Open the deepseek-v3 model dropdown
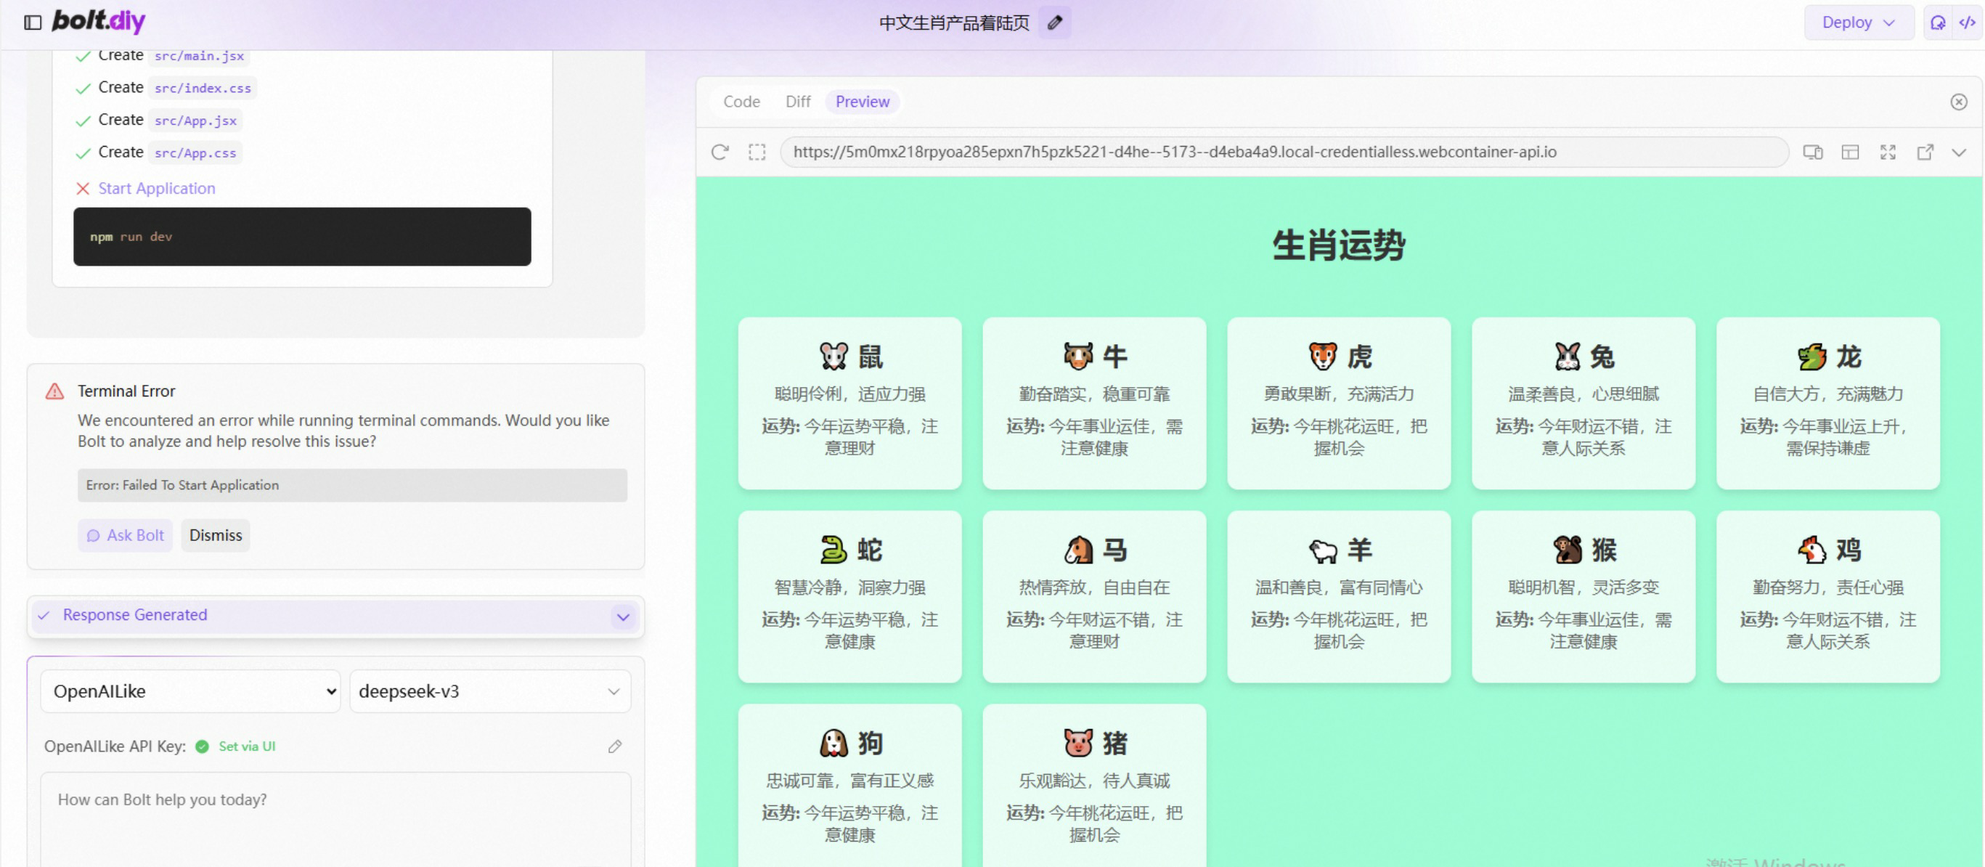The height and width of the screenshot is (867, 1985). 489,691
